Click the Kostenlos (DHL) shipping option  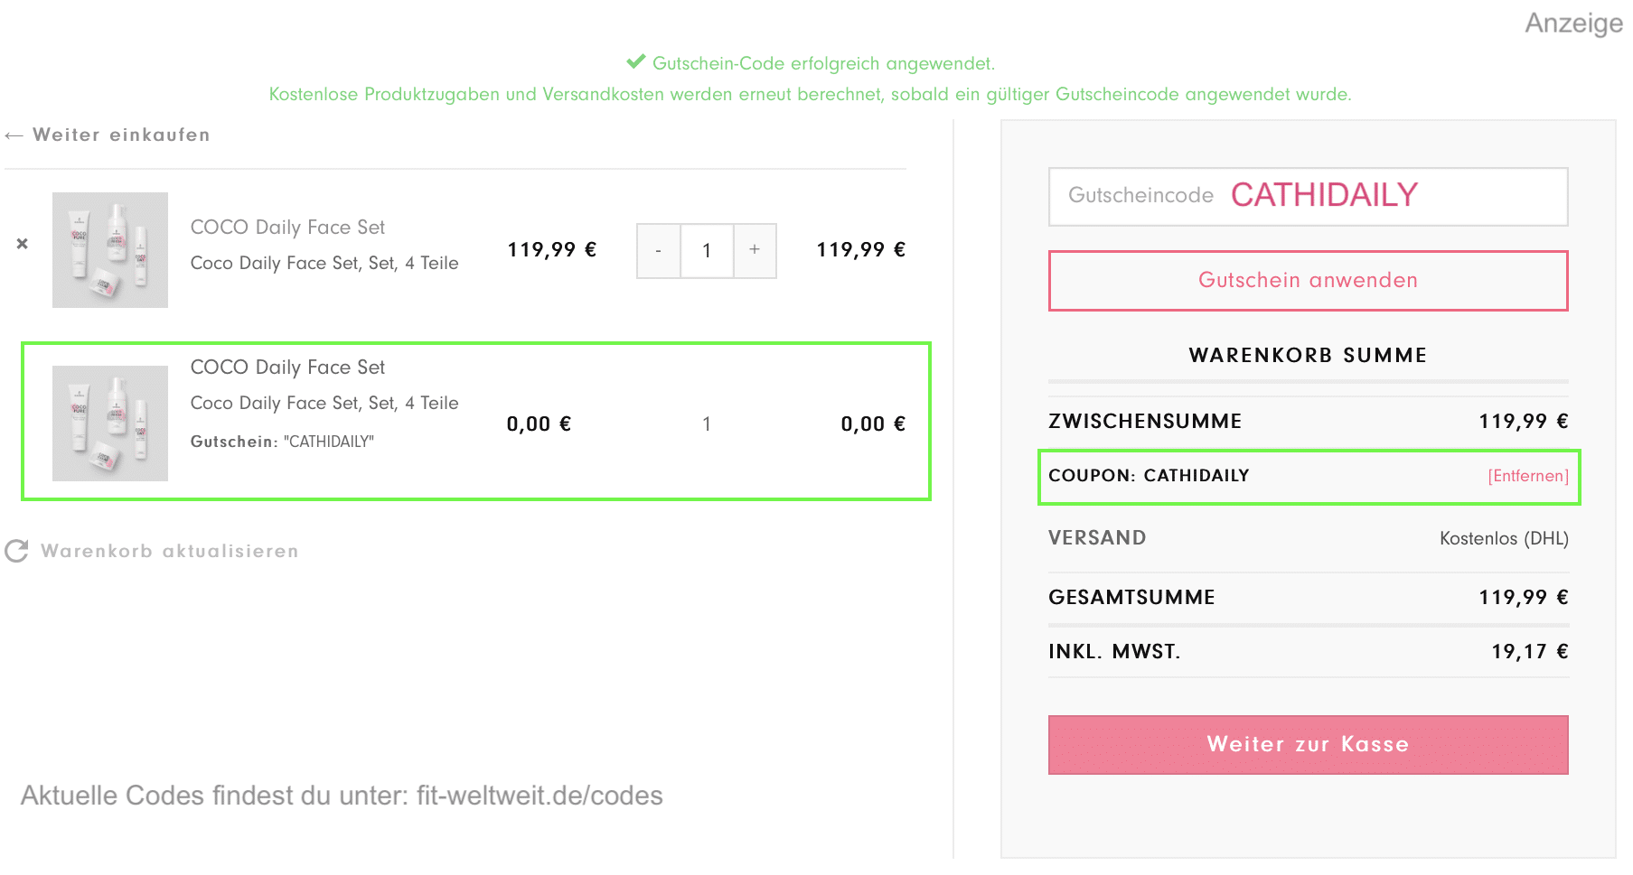pyautogui.click(x=1504, y=539)
